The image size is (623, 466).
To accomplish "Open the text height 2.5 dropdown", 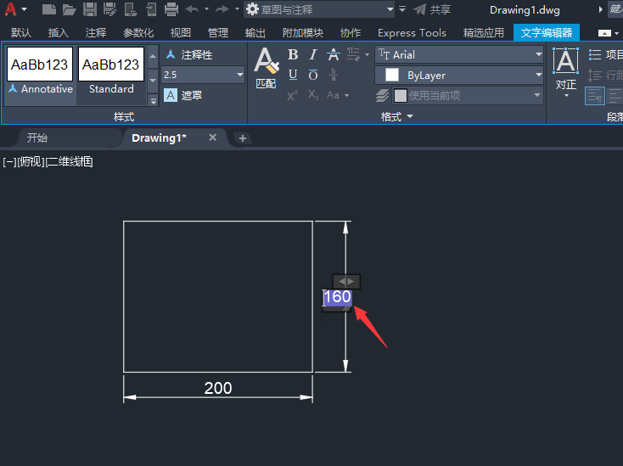I will [240, 75].
